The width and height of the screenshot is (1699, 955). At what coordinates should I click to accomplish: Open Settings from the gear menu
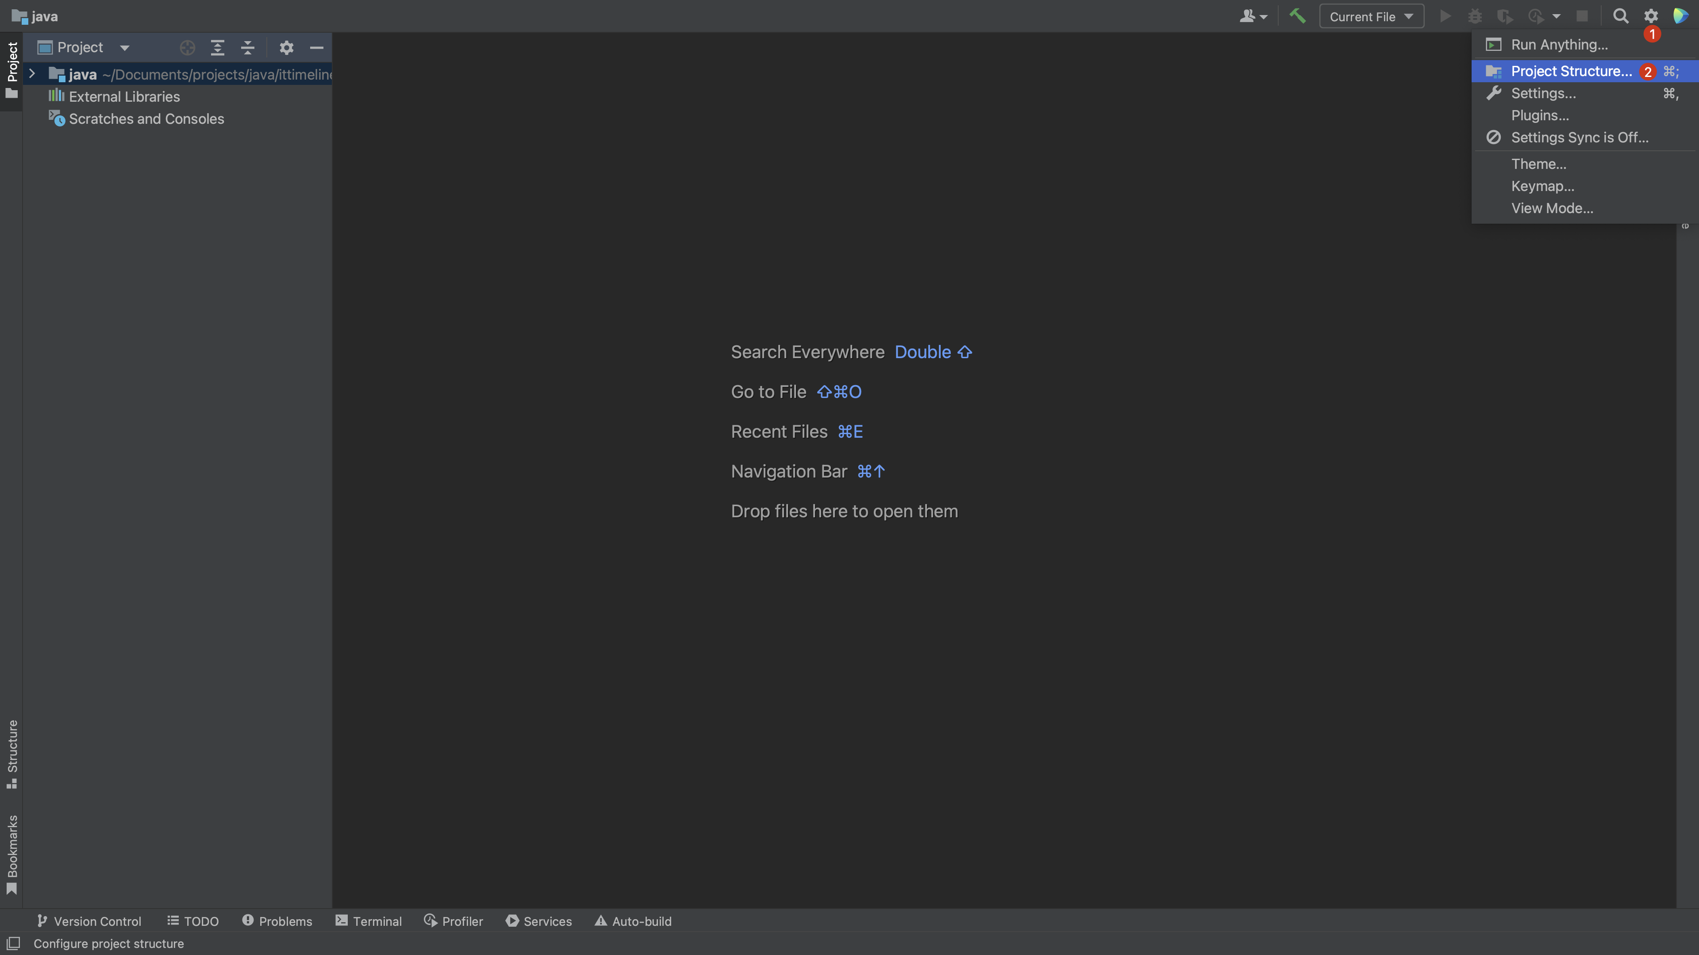(1585, 93)
